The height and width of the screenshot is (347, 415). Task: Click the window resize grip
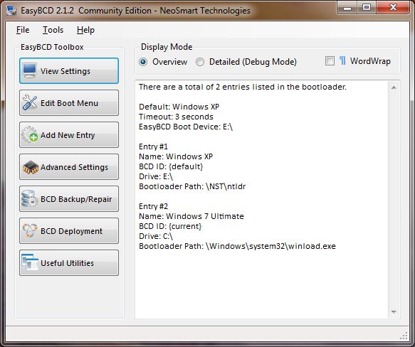tap(404, 336)
